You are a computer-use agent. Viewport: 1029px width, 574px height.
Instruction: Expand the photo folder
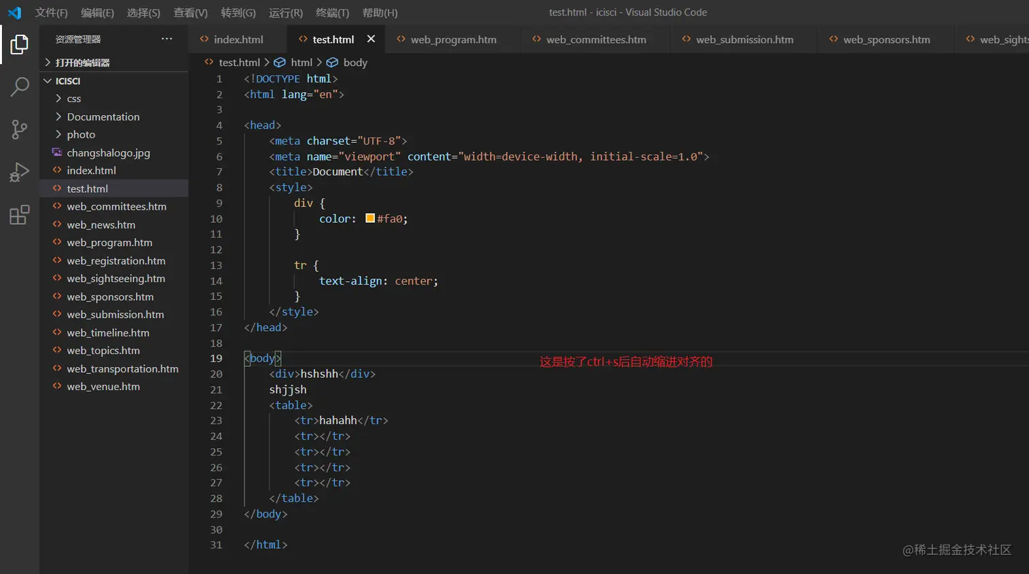click(114, 135)
